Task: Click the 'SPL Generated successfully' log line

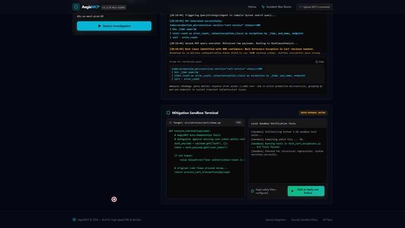Action: click(196, 21)
